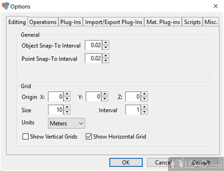The image size is (224, 171).
Task: Increase grid Interval with up arrow
Action: click(x=145, y=107)
